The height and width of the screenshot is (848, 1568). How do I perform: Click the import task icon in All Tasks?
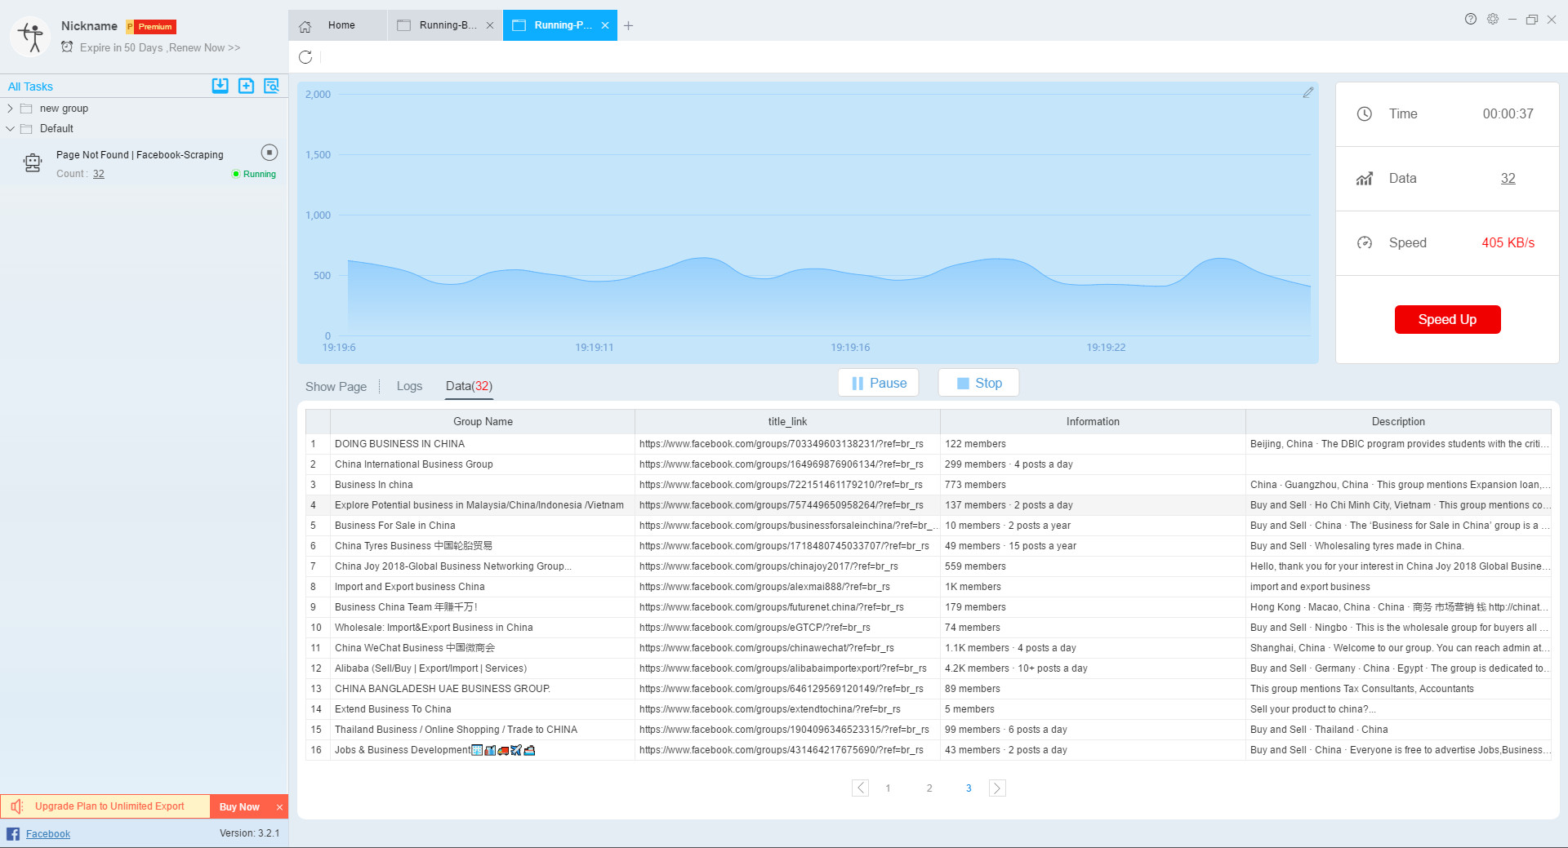point(220,86)
